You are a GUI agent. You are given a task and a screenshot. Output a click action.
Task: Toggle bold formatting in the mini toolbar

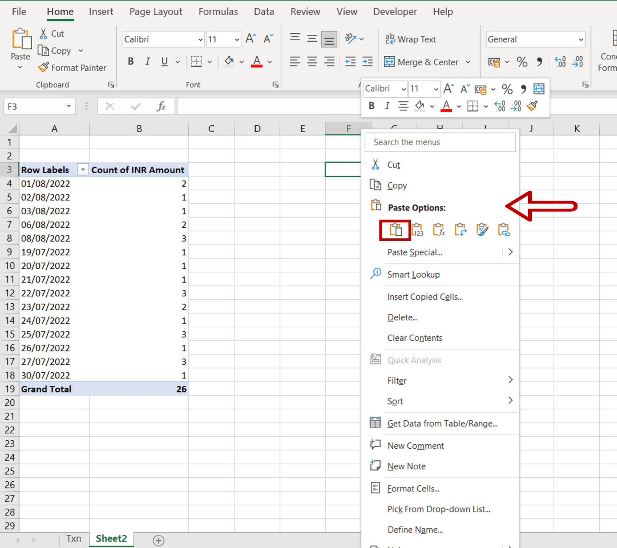pyautogui.click(x=372, y=106)
